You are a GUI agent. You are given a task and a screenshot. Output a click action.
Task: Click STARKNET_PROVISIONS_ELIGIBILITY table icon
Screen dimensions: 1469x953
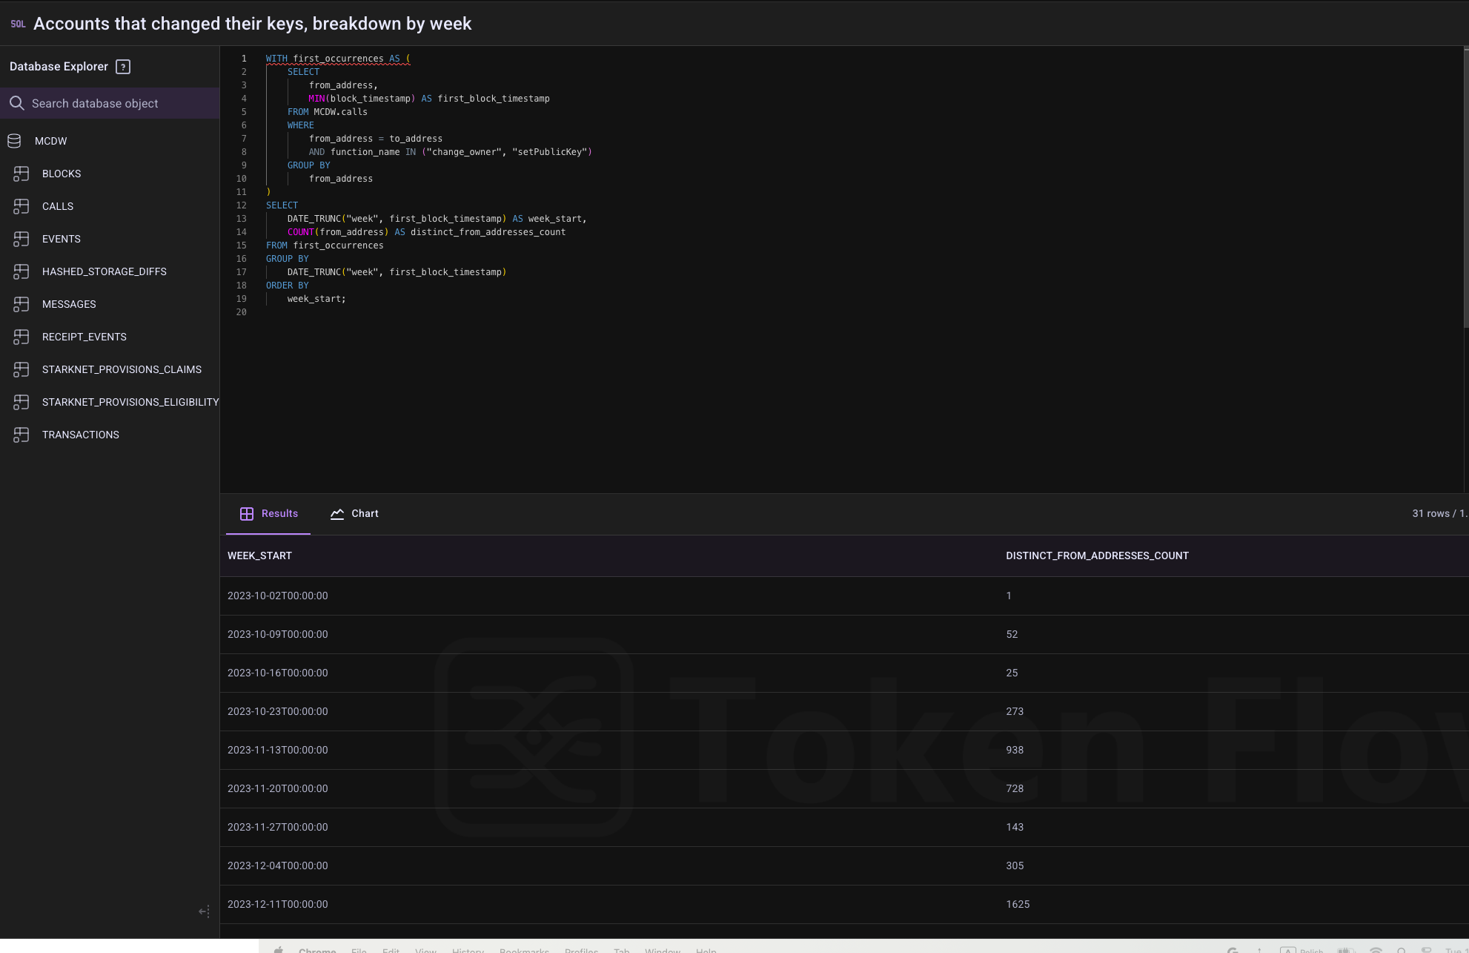[x=19, y=401]
